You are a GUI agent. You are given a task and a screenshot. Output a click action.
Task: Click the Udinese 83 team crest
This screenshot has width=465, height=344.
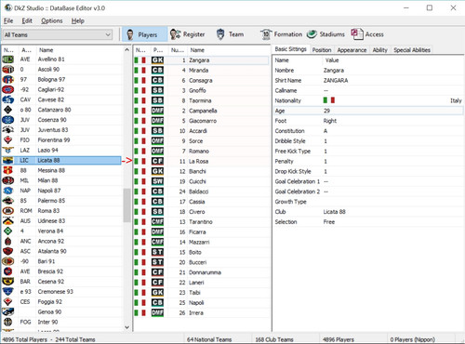8,221
